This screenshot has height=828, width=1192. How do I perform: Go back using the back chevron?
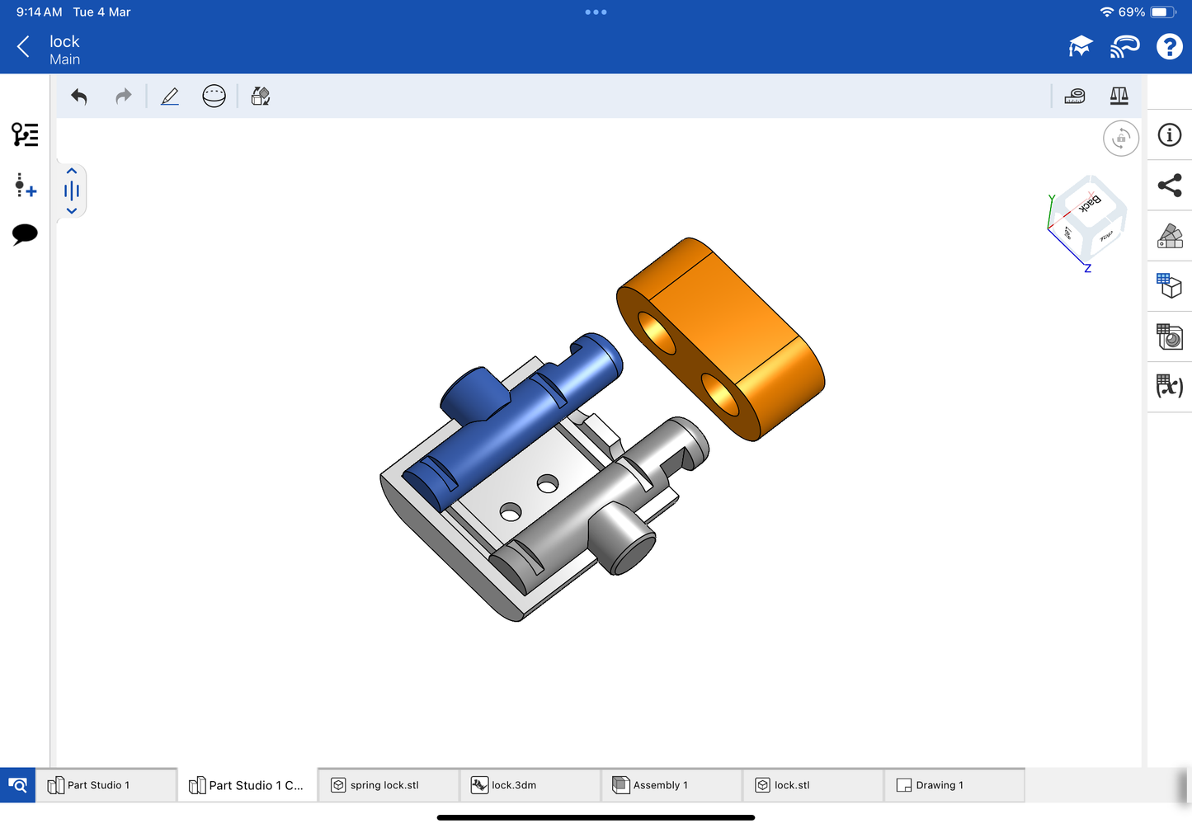click(x=23, y=47)
